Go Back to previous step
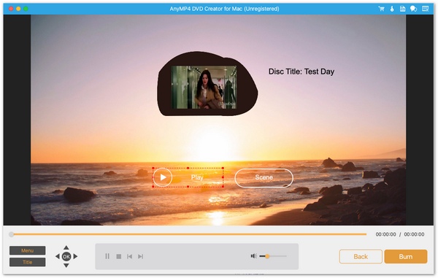Image resolution: width=438 pixels, height=278 pixels. tap(361, 257)
